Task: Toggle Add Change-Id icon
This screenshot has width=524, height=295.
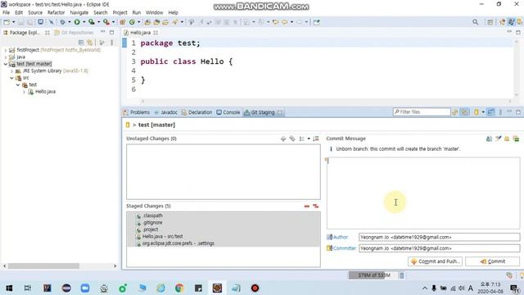Action: click(x=516, y=138)
